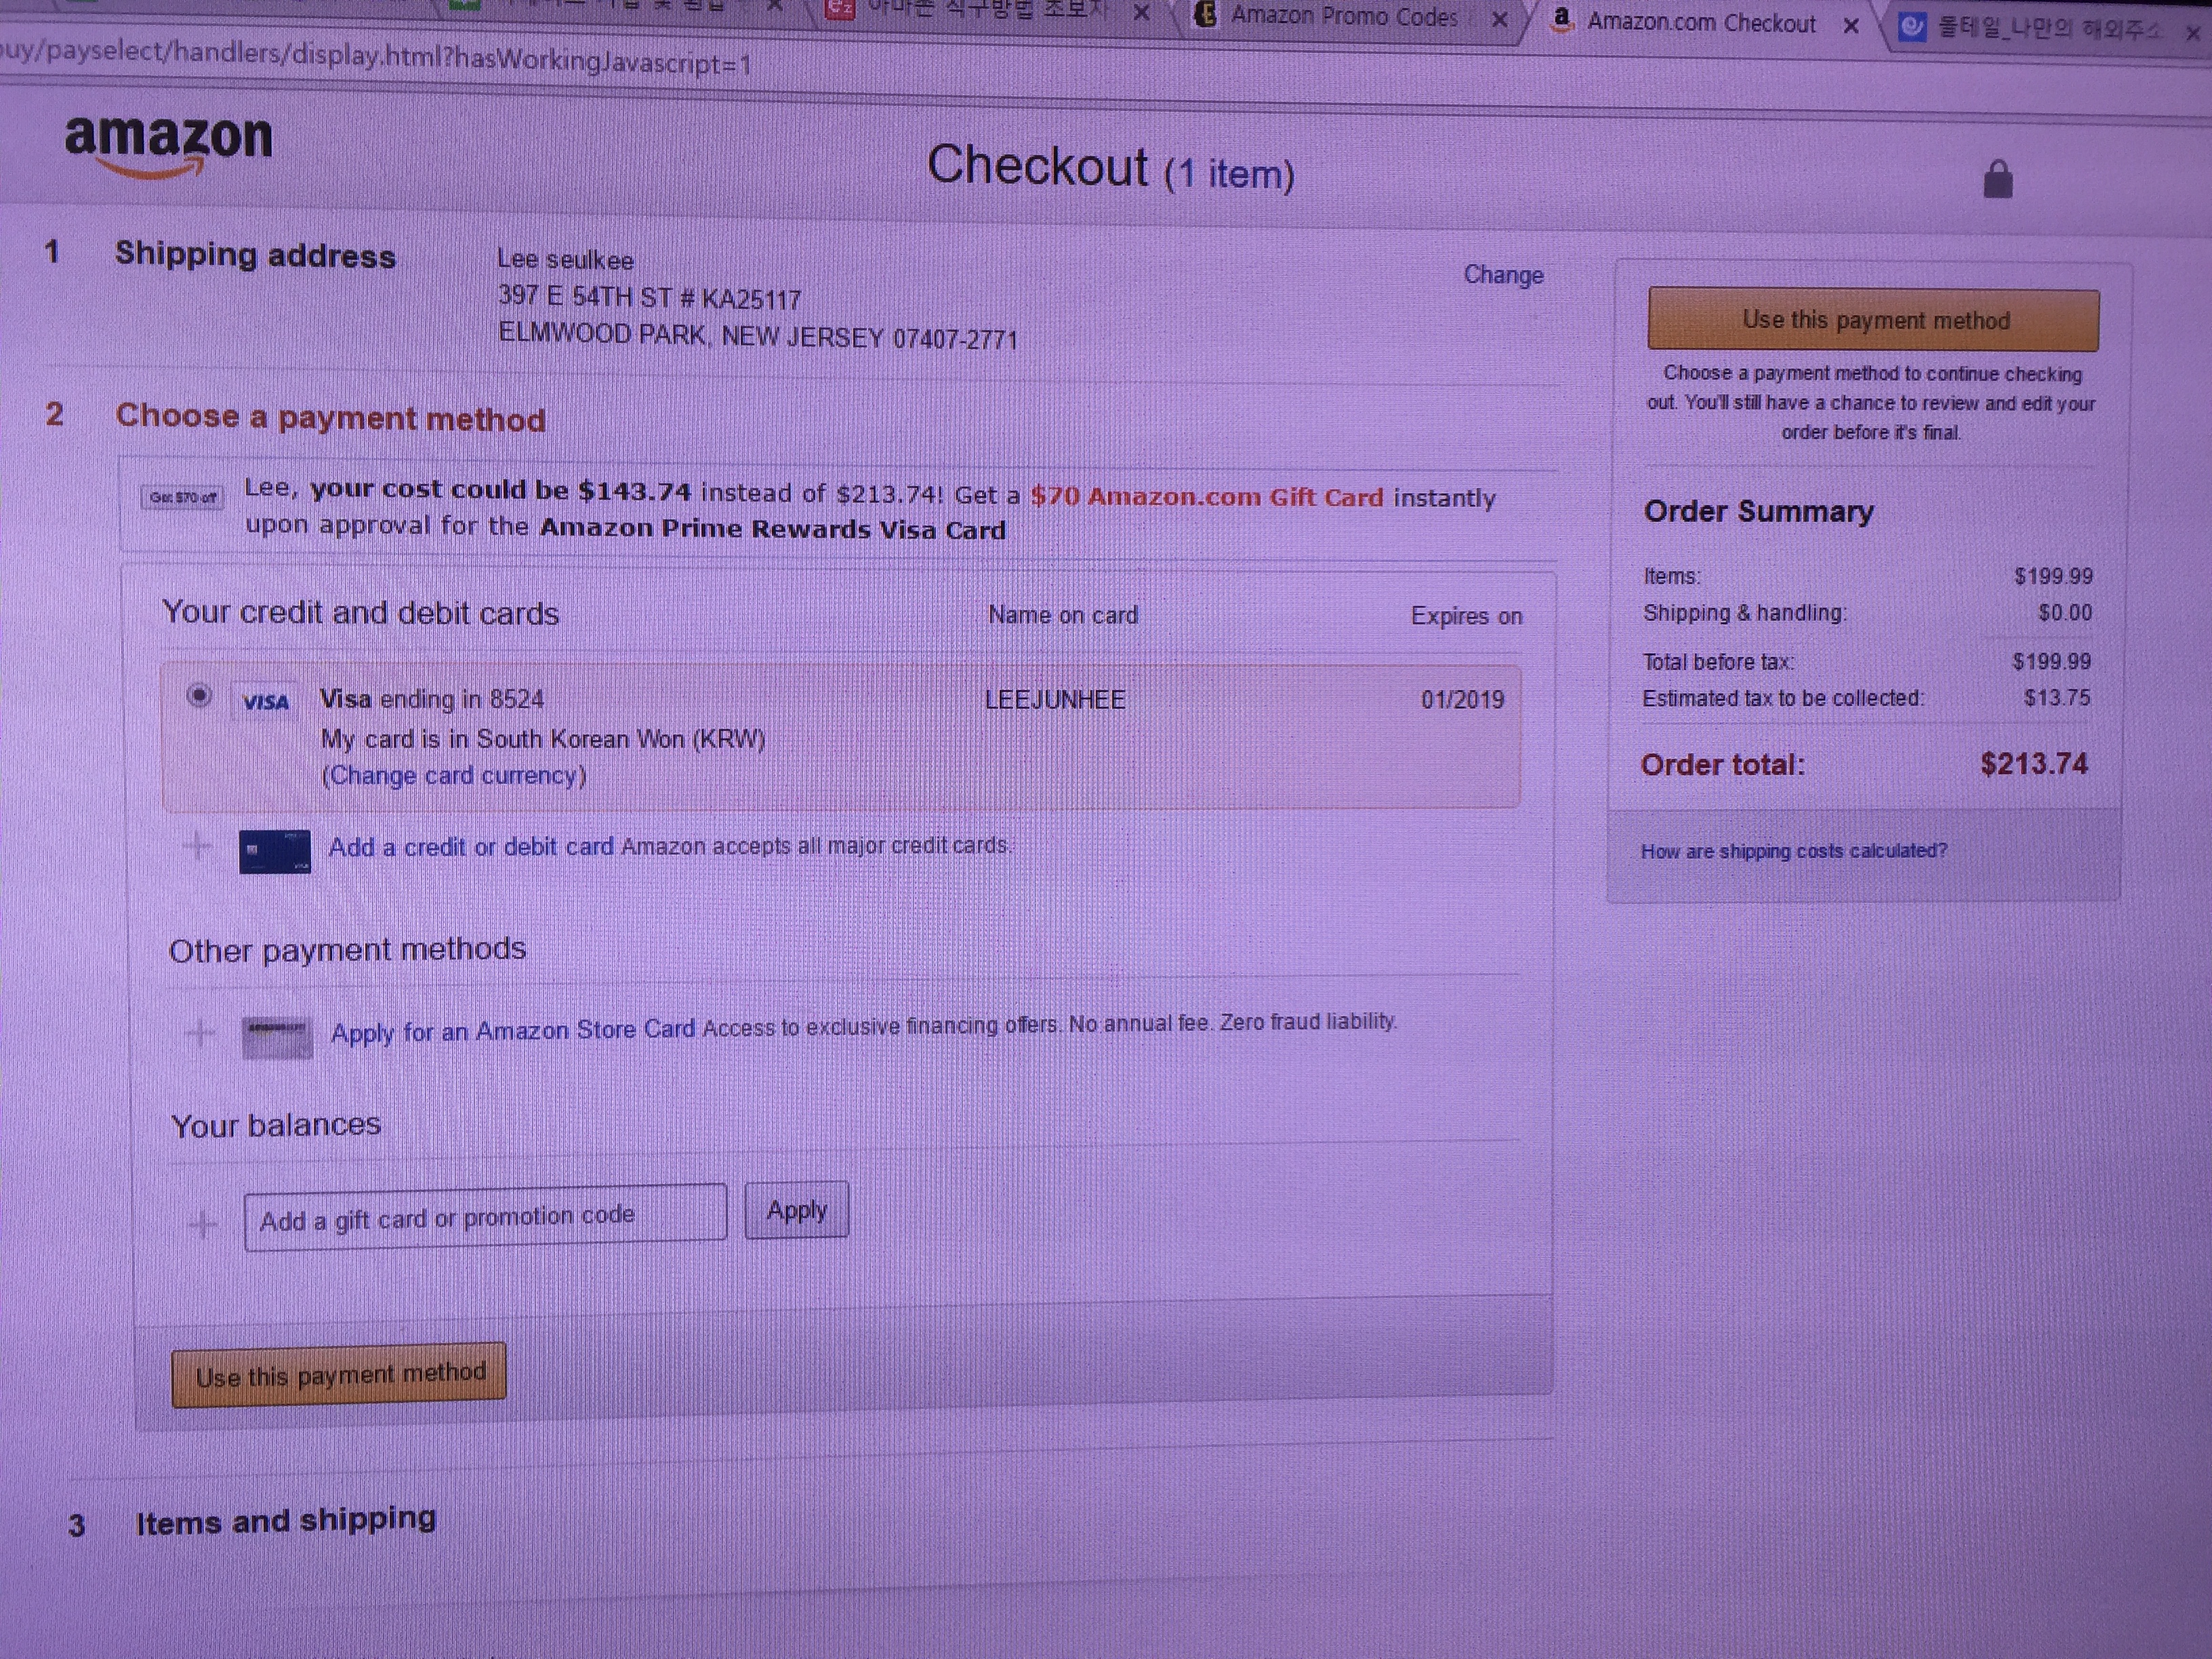
Task: Click the Get $70 off badge
Action: tap(182, 497)
